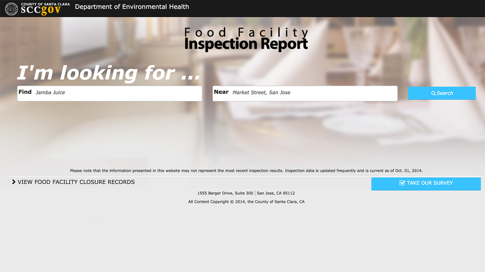The width and height of the screenshot is (485, 272).
Task: Click the Find field containing Jamba Juice
Action: coord(110,93)
